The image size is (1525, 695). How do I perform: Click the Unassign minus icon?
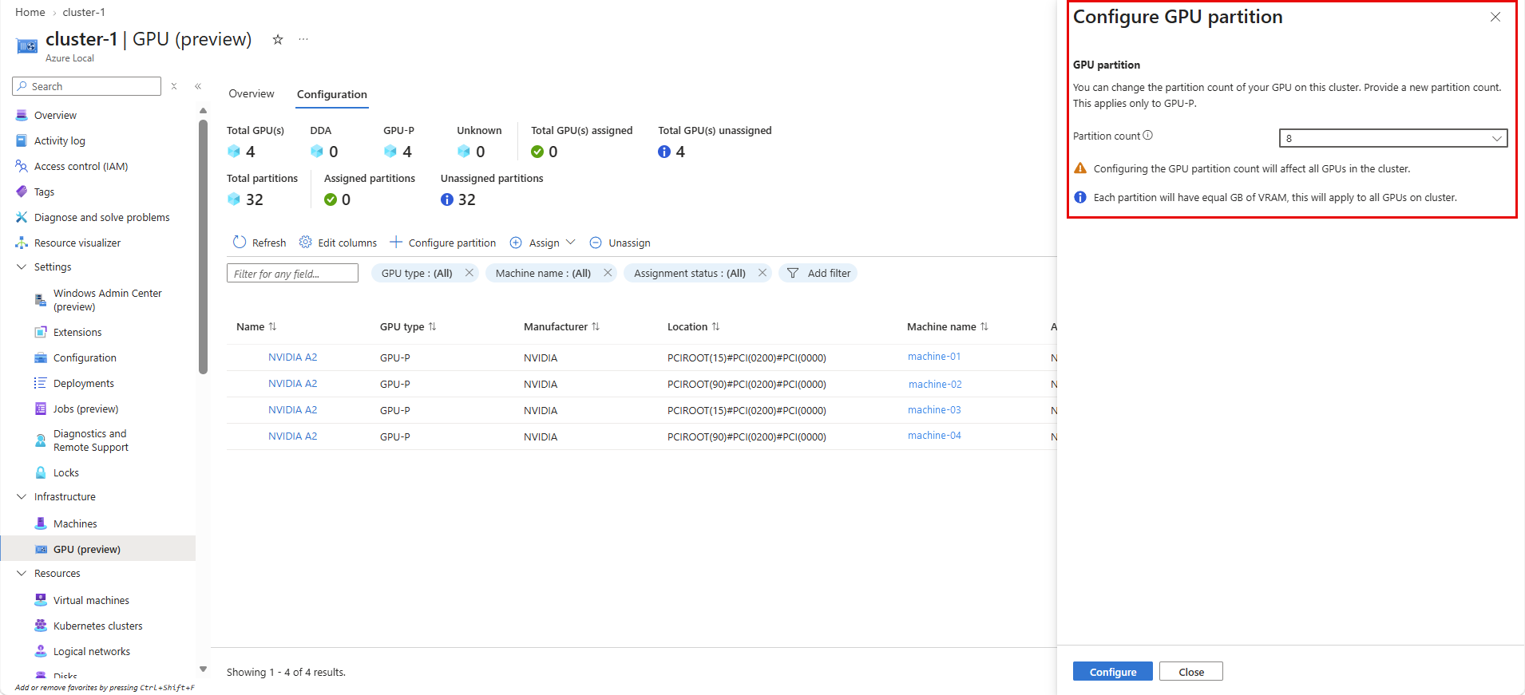(596, 243)
